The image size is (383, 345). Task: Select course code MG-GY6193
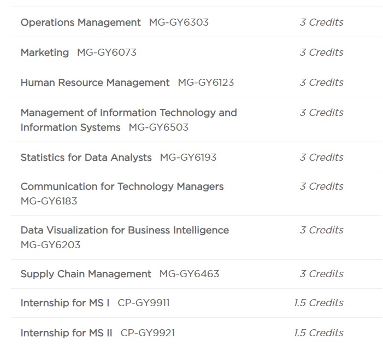(188, 157)
